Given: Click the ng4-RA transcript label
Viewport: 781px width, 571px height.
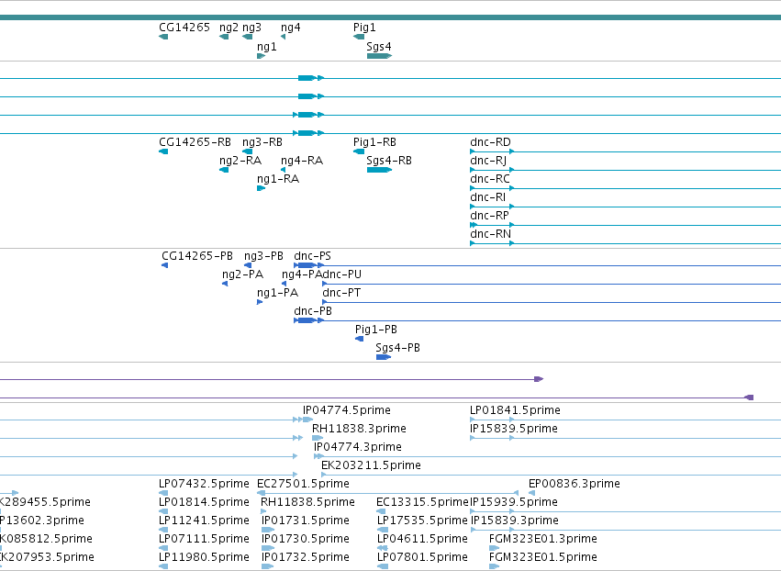Looking at the screenshot, I should 302,161.
